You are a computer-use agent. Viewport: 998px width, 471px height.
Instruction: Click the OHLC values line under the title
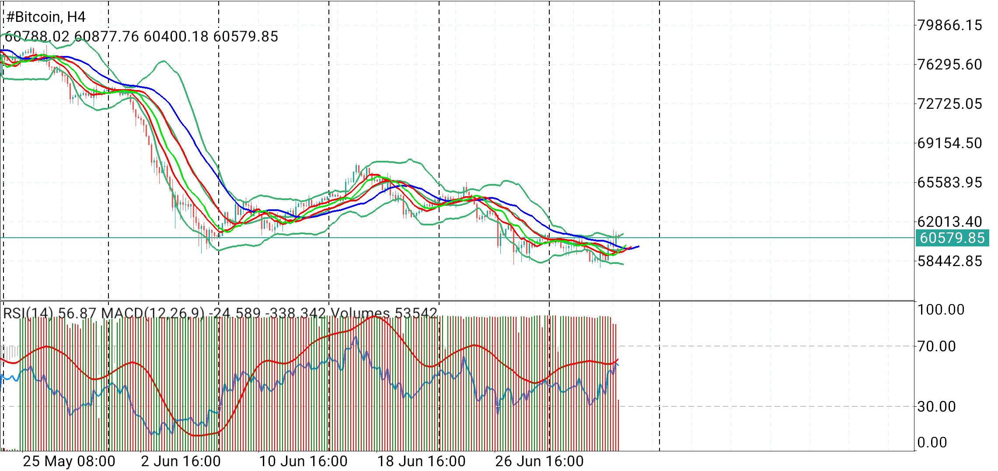point(141,36)
